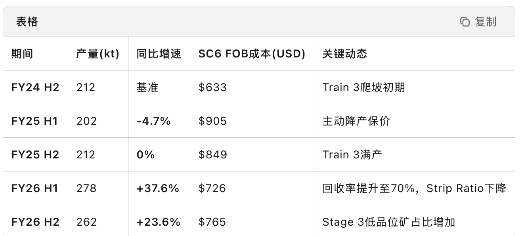Image resolution: width=524 pixels, height=236 pixels.
Task: Click the 表格 title in header
Action: [x=27, y=22]
